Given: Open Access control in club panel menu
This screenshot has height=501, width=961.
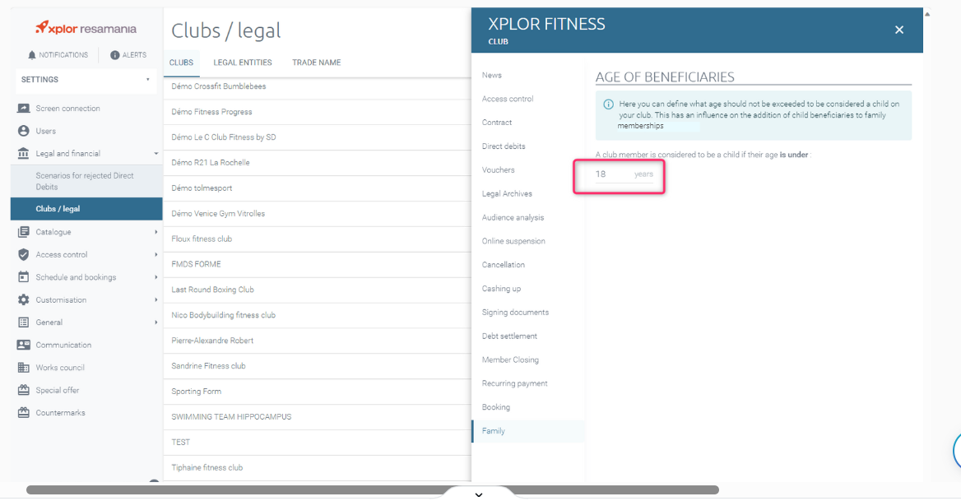Looking at the screenshot, I should click(508, 100).
